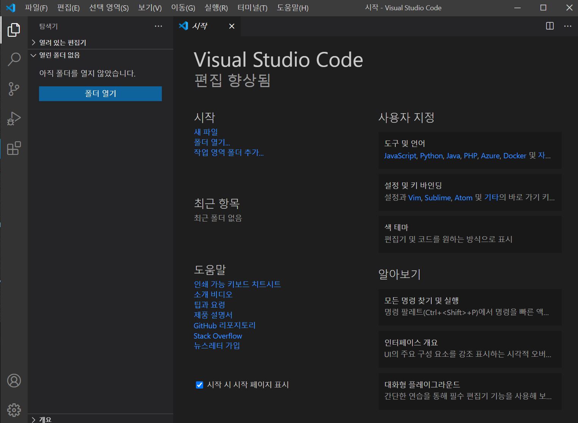Open the 제품 설명서 link
Screen dimensions: 578x423
213,315
